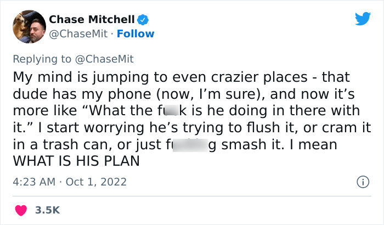Click the Chase Mitchell display name
Image resolution: width=384 pixels, height=225 pixels.
[x=92, y=19]
